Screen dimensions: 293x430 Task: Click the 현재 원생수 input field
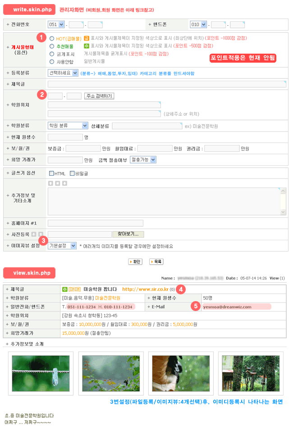[65, 137]
